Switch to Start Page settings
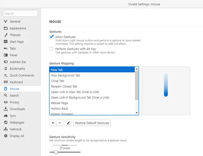This screenshot has height=156, width=203. pos(17,42)
